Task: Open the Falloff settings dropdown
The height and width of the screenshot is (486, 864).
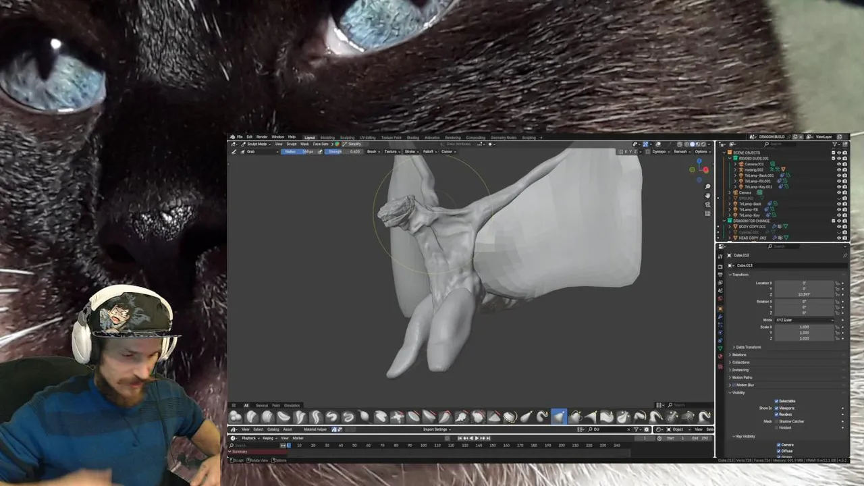Action: (429, 151)
